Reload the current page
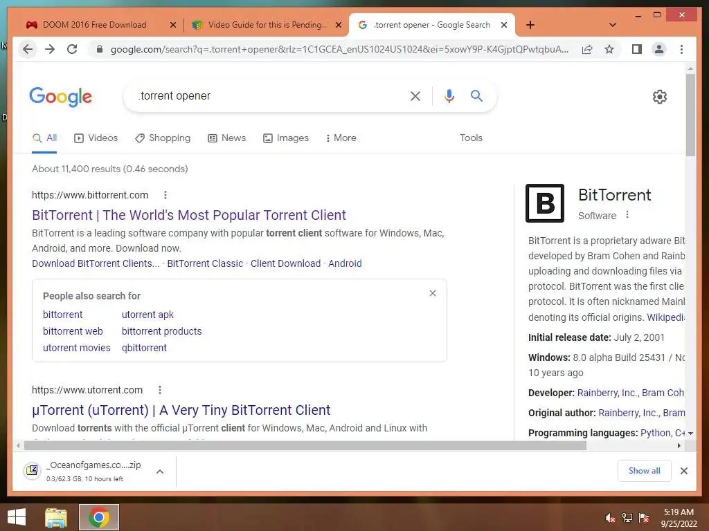This screenshot has width=709, height=531. click(x=72, y=49)
